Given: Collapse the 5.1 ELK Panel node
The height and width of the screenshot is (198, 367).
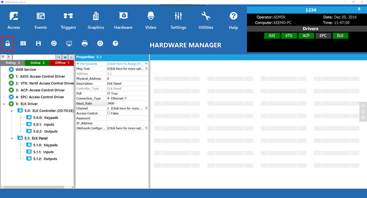Looking at the screenshot, I should (12, 138).
